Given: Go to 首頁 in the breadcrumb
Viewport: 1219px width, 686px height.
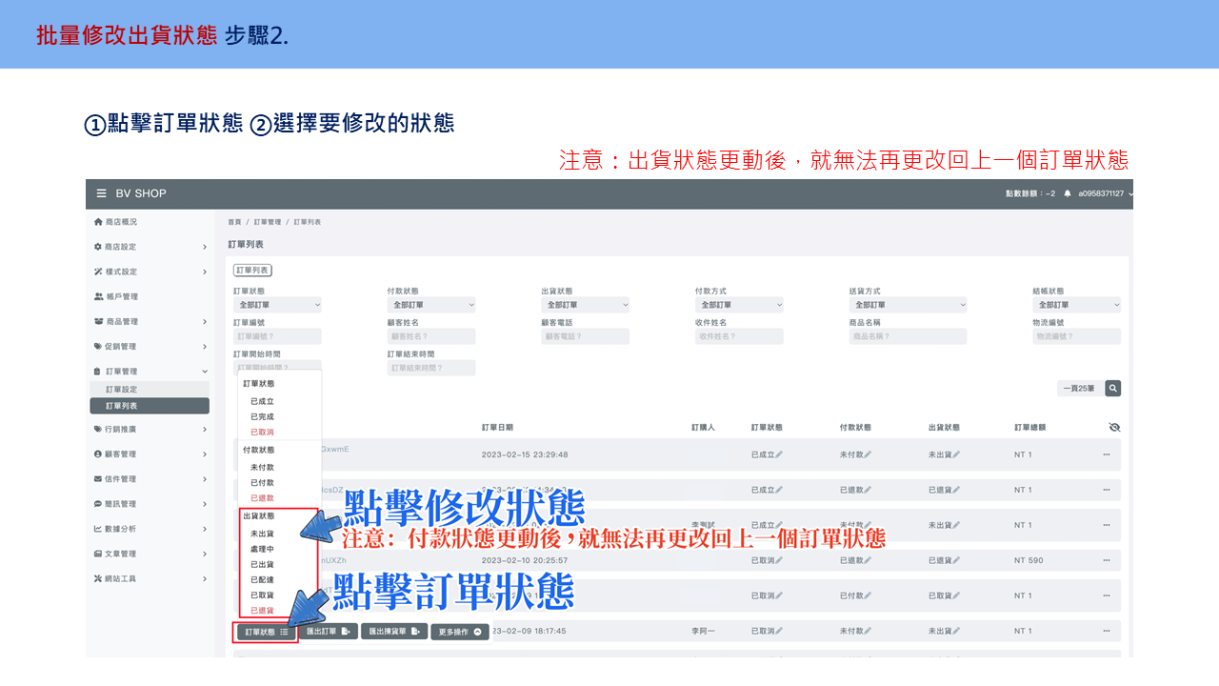Looking at the screenshot, I should coord(234,221).
